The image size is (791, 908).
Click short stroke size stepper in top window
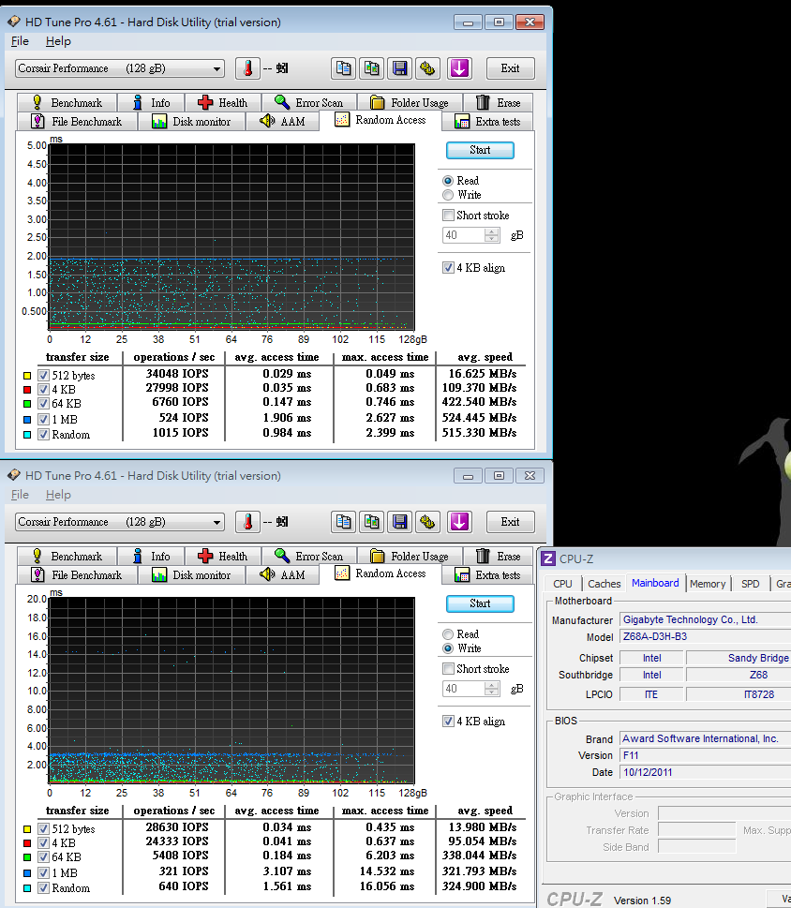point(492,235)
